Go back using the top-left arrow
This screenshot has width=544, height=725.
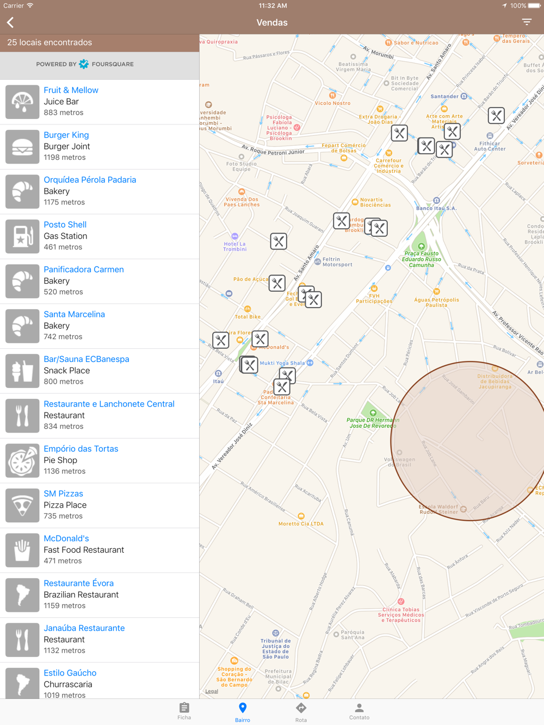[x=10, y=22]
